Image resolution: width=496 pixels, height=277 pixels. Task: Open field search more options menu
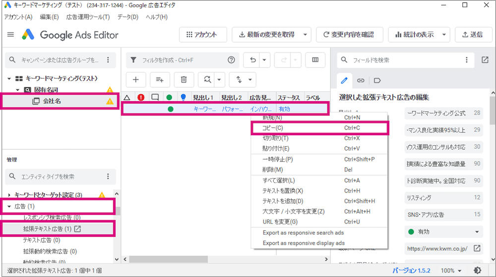(467, 60)
